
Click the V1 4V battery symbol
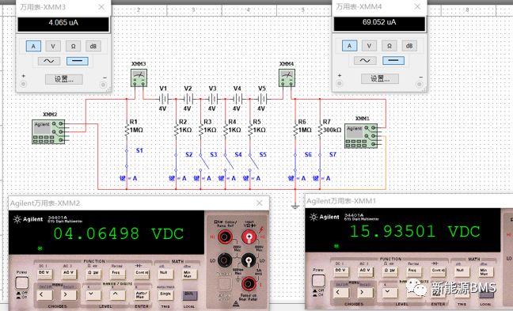(x=163, y=99)
